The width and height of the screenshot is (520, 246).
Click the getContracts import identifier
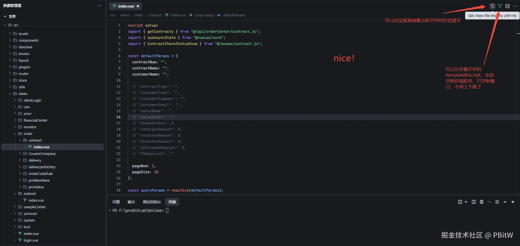click(160, 31)
